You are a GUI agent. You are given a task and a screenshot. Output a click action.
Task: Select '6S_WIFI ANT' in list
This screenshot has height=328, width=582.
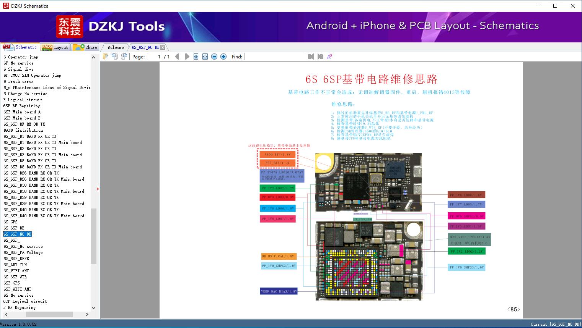click(16, 271)
